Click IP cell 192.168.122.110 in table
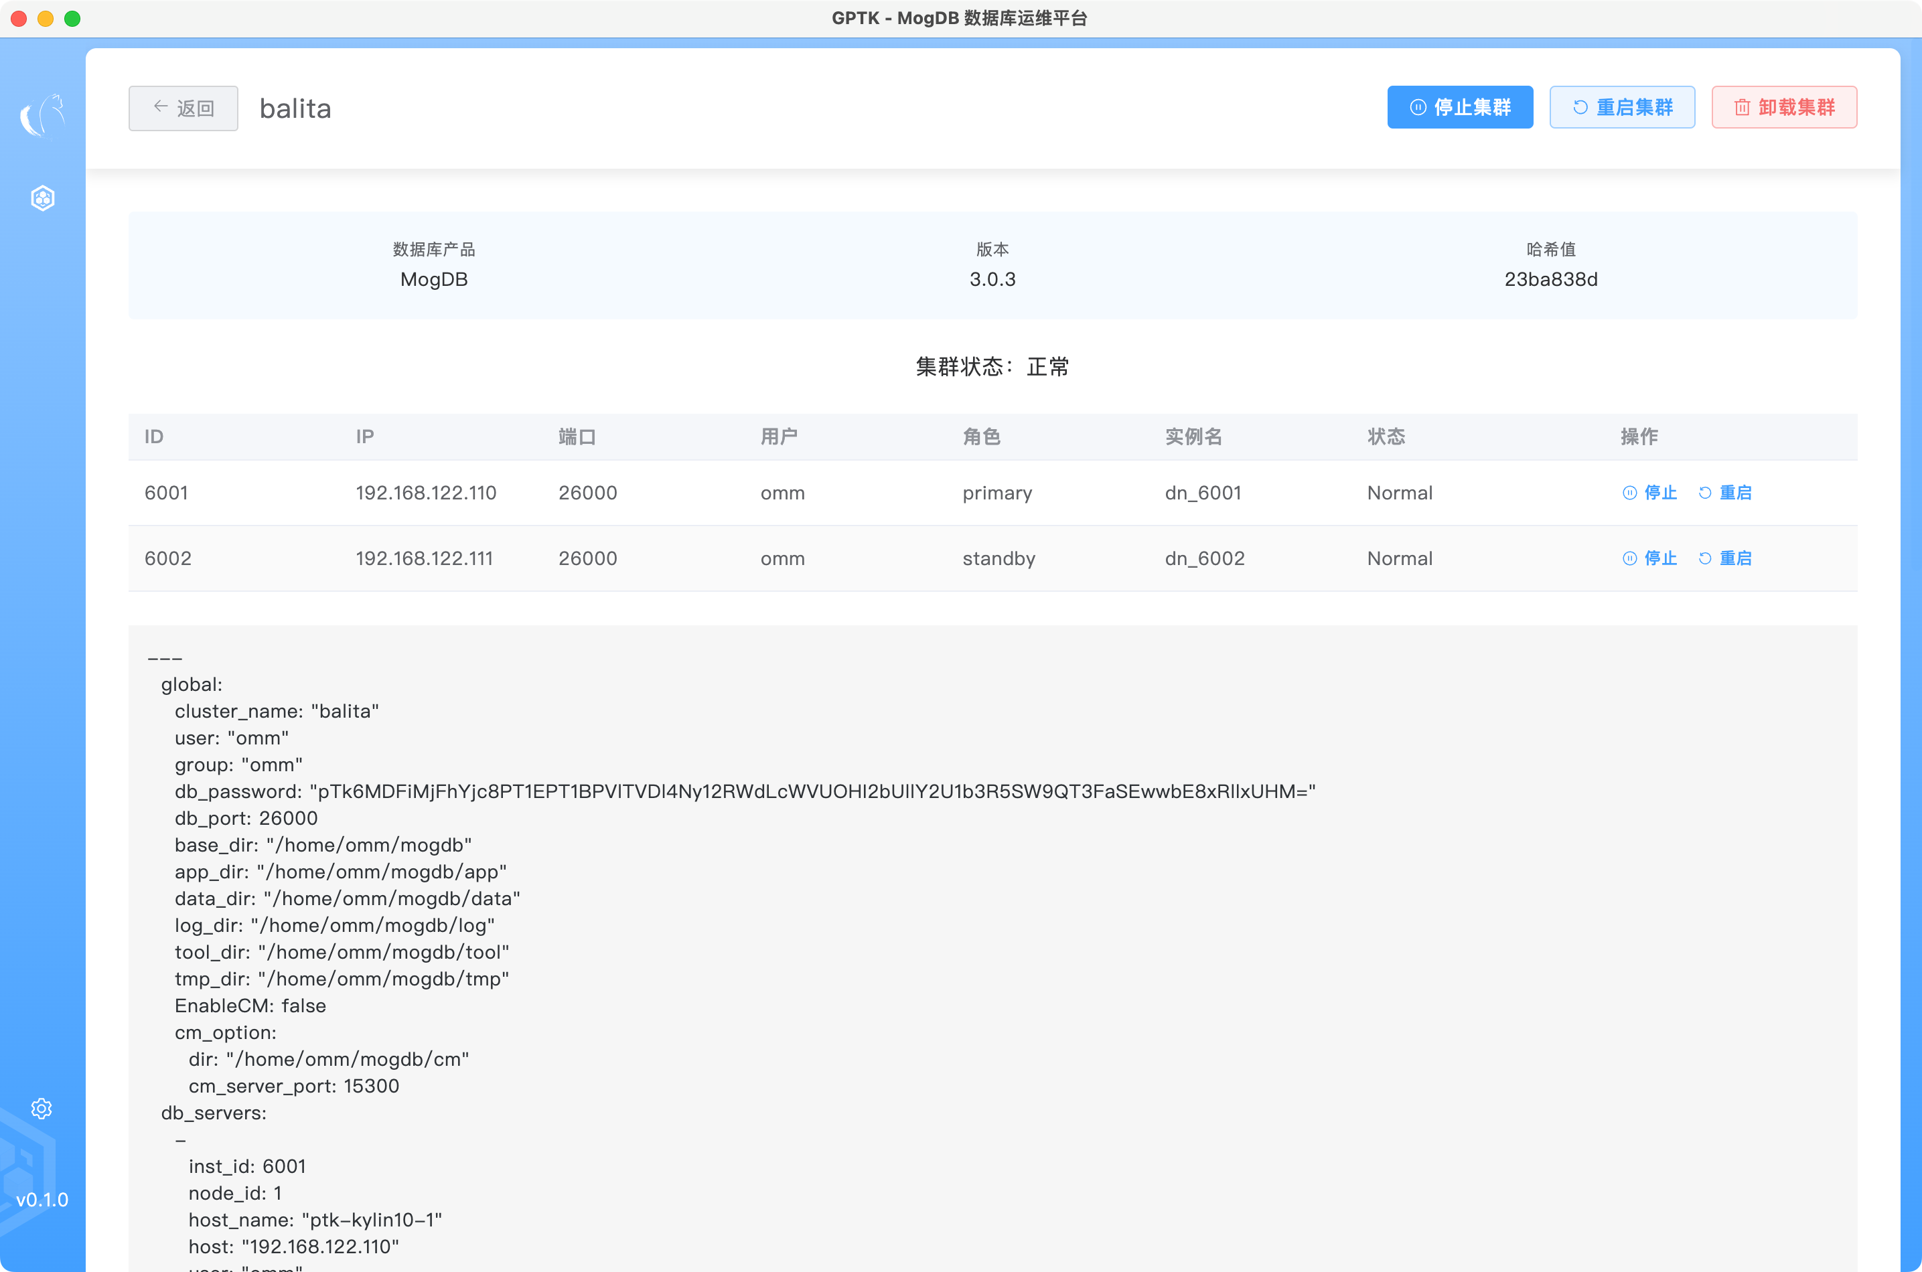 point(426,493)
